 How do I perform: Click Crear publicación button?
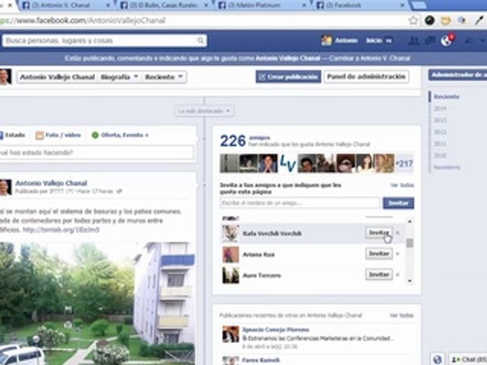289,77
